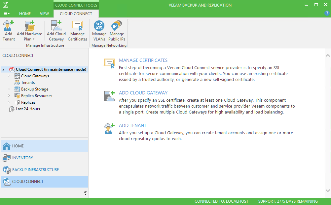This screenshot has width=331, height=205.
Task: Click the Backup Storage tree icon
Action: (17, 89)
